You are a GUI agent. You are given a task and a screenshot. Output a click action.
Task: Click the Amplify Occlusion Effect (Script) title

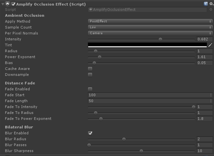[x=51, y=4]
